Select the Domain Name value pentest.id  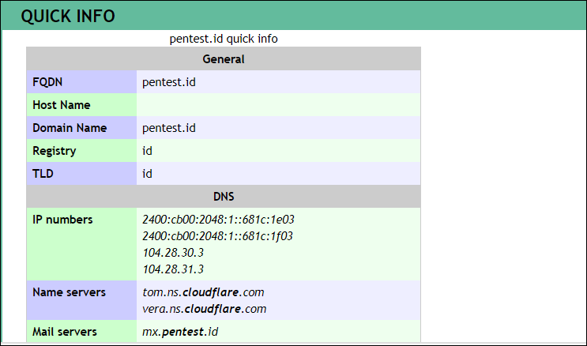click(169, 128)
